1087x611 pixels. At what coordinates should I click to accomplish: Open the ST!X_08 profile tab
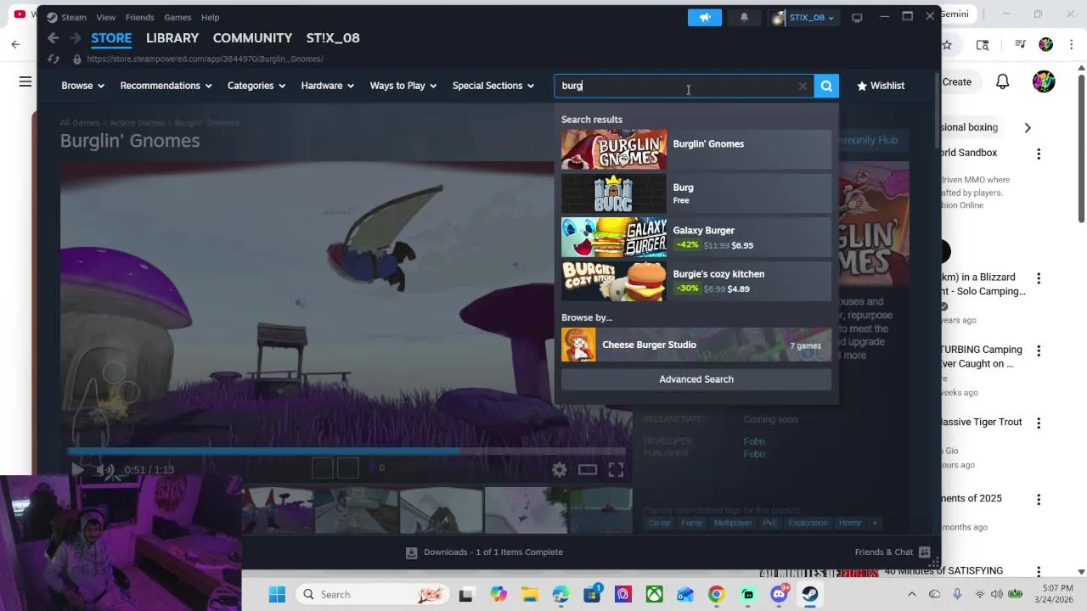pyautogui.click(x=333, y=38)
